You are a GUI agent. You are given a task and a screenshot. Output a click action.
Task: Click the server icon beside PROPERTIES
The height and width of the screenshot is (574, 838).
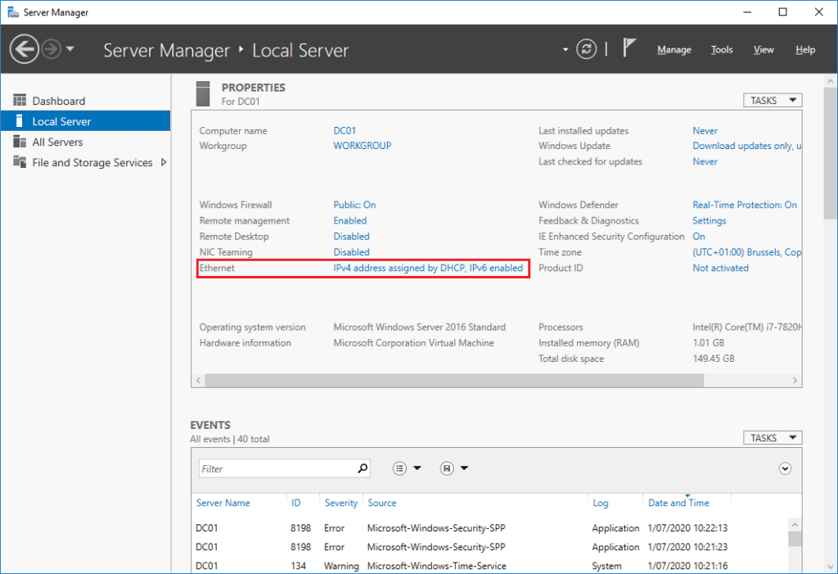point(203,93)
